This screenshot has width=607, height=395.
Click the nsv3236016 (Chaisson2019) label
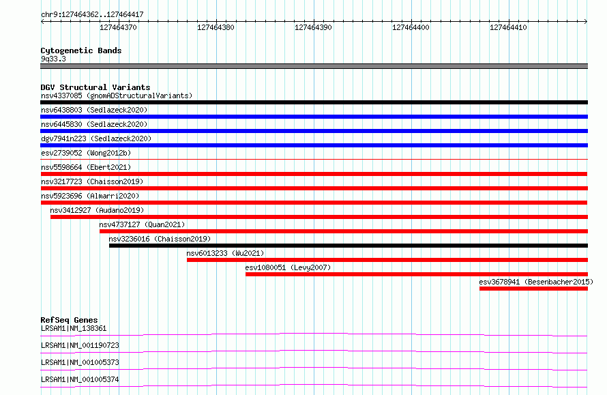click(160, 239)
